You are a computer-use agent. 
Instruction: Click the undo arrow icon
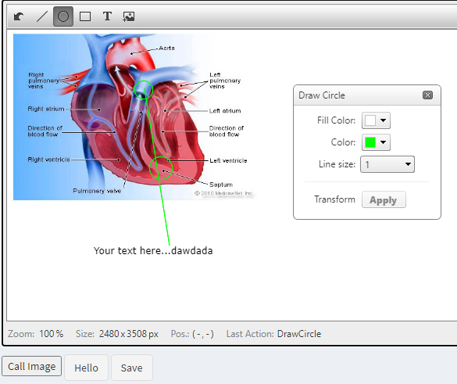click(x=19, y=16)
